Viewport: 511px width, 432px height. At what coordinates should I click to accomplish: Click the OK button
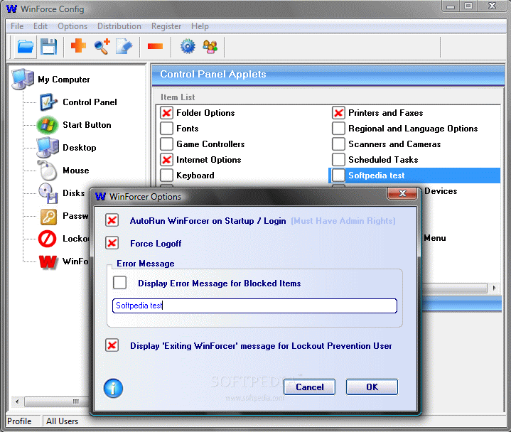372,387
